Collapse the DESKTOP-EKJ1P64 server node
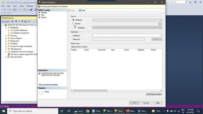Viewport: 203px width, 114px height. 3,25
